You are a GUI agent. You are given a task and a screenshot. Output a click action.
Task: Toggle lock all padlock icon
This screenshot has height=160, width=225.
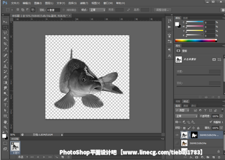tap(198, 128)
